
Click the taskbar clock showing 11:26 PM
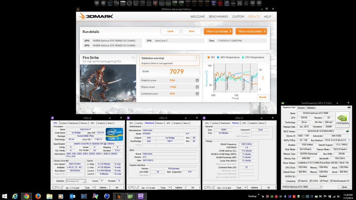coord(348,197)
